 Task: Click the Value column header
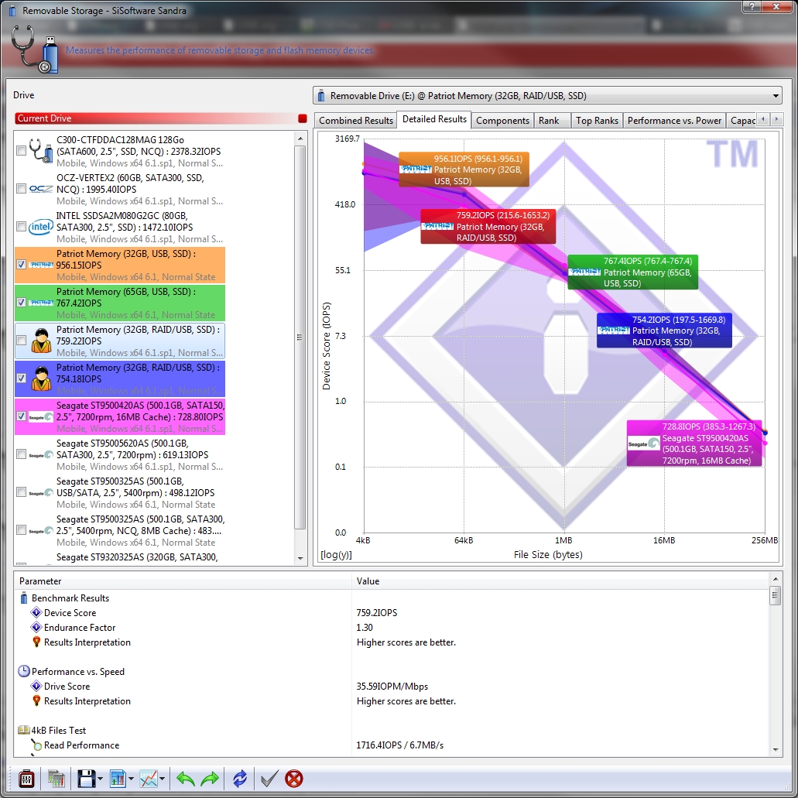coord(560,581)
